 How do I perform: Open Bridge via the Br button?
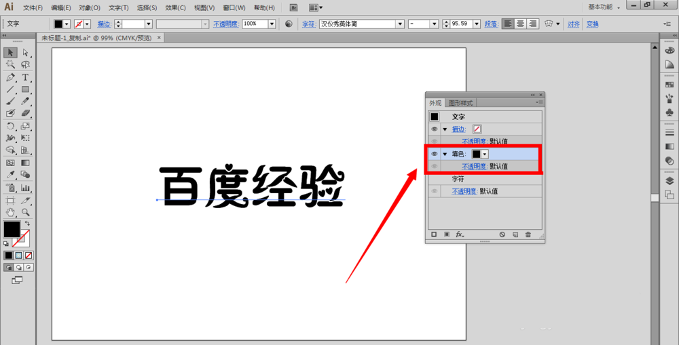(x=293, y=7)
